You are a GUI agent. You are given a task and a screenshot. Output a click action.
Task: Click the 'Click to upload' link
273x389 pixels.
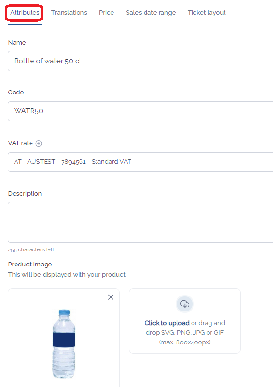167,323
